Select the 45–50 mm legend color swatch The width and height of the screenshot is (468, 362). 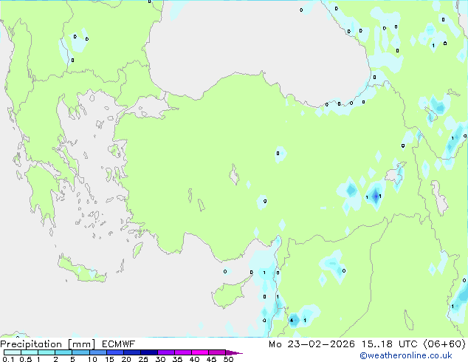click(x=217, y=352)
